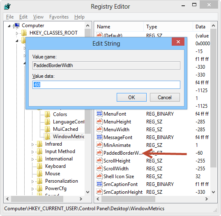This screenshot has height=216, width=221.
Task: Collapse the Computer tree node
Action: click(x=9, y=26)
